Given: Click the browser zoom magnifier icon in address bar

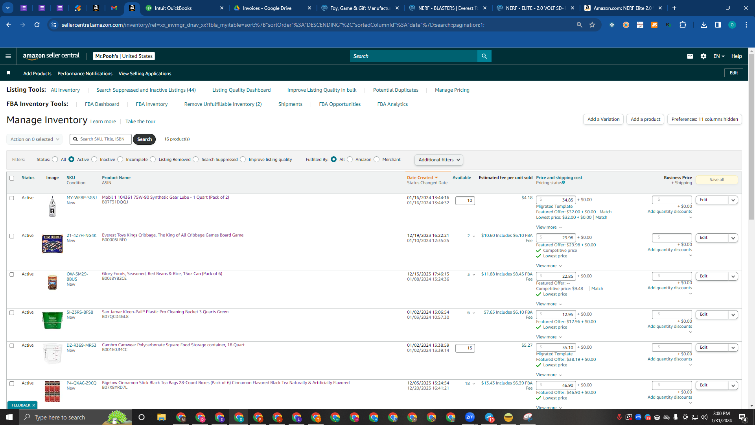Looking at the screenshot, I should click(579, 25).
